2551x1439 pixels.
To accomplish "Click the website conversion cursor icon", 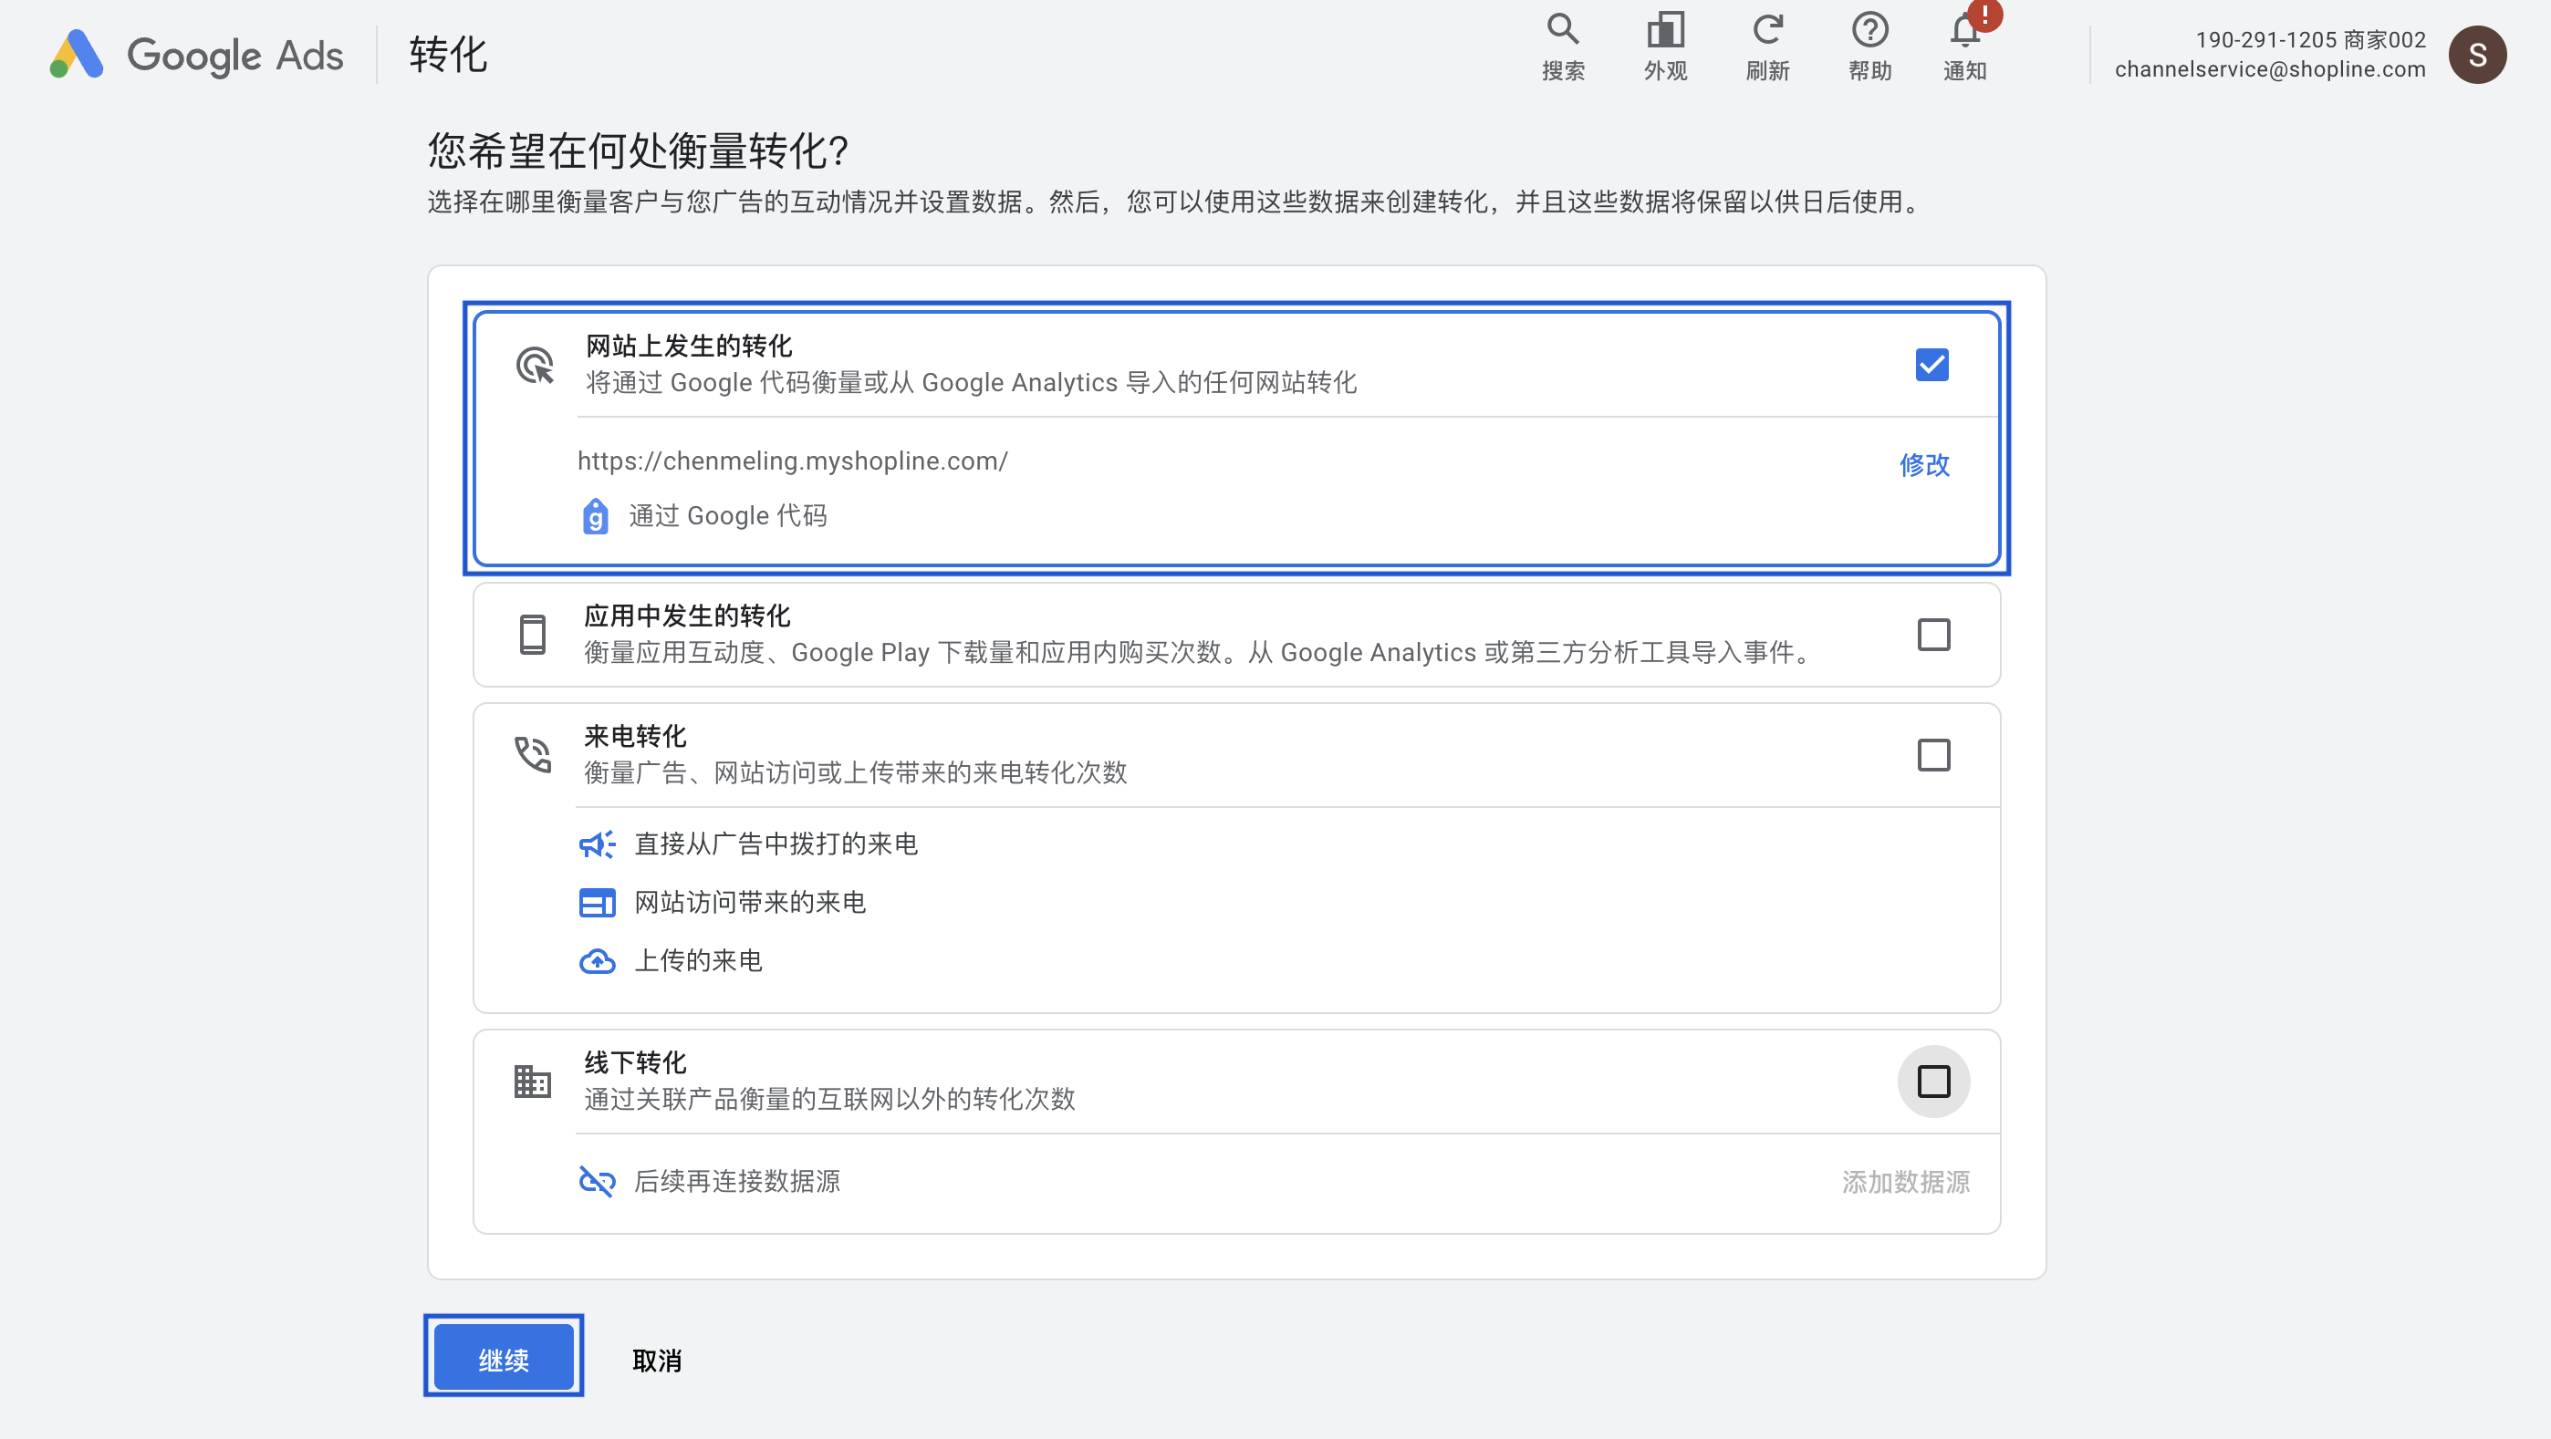I will 535,365.
